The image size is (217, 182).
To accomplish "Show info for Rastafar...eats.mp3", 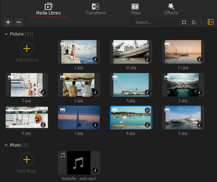I will [x=95, y=170].
